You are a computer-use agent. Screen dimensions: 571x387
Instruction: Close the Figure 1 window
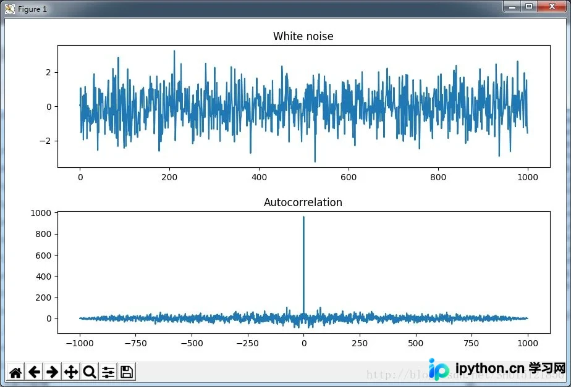[x=552, y=7]
